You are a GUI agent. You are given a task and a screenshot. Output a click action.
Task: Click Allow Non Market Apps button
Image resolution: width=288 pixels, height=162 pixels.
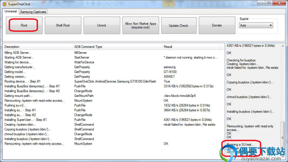tap(141, 25)
